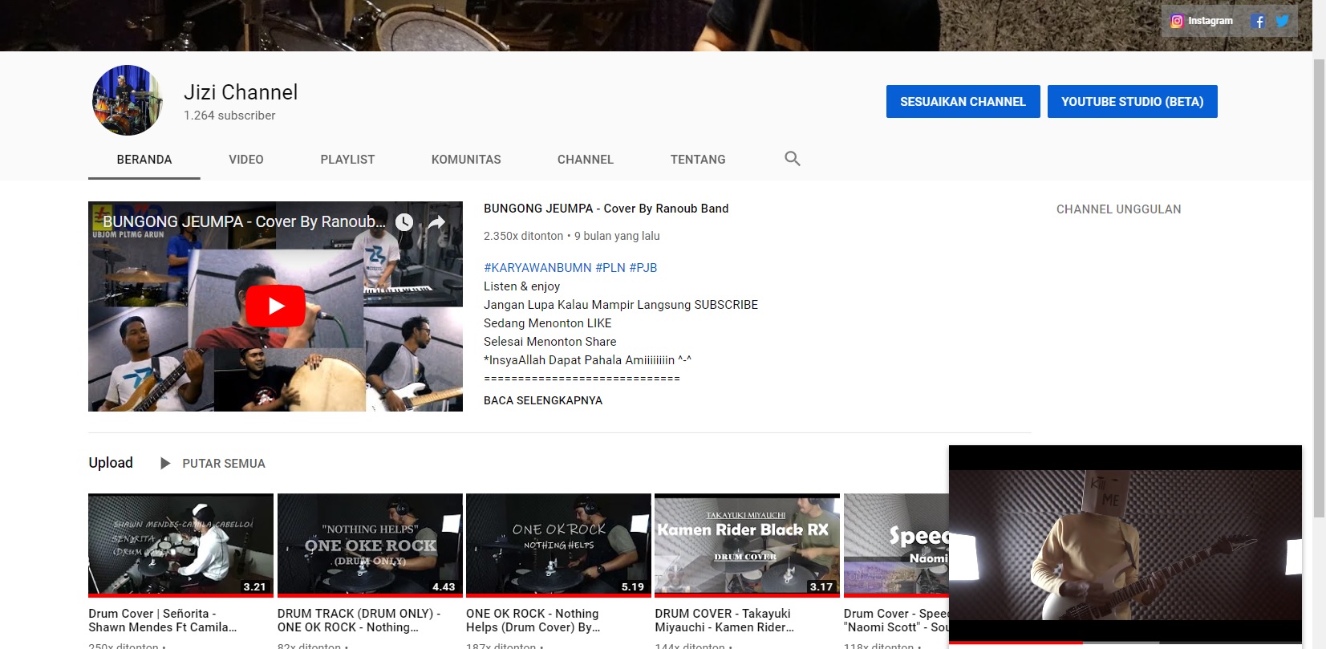Open the Nothing Helps drum-only thumbnail

[370, 546]
